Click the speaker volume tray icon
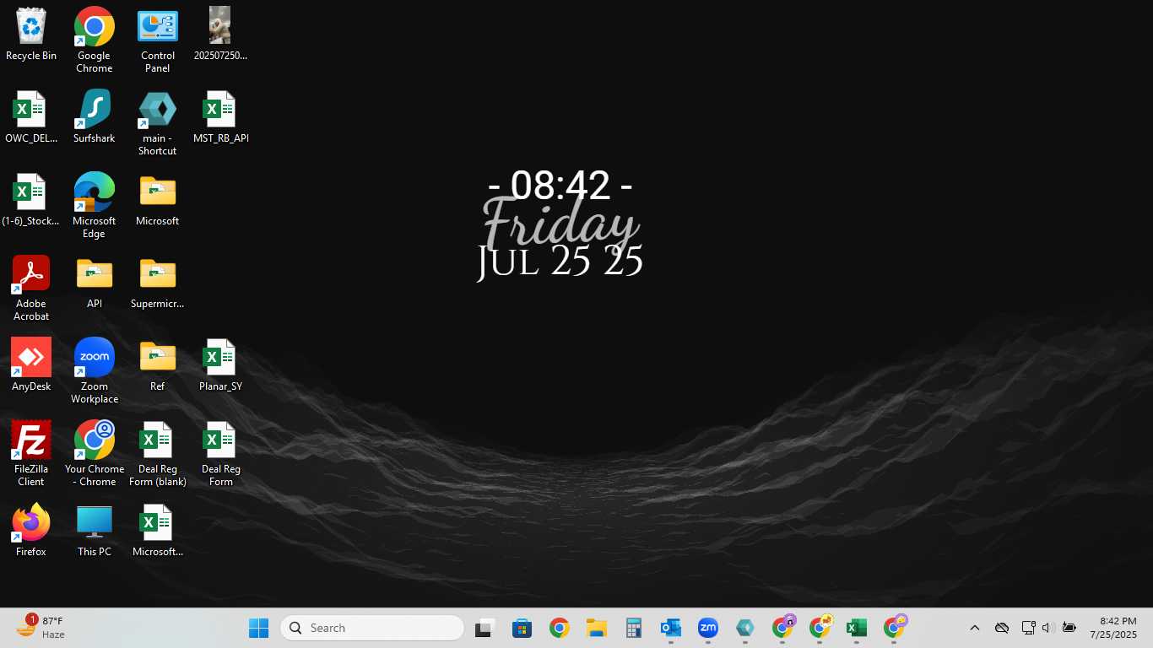Viewport: 1153px width, 648px height. (x=1047, y=628)
